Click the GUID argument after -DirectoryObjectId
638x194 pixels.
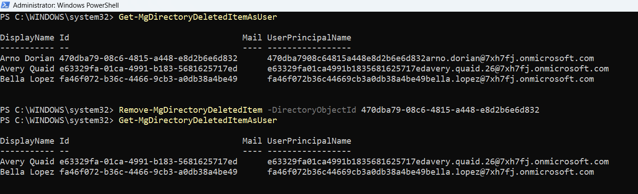450,110
